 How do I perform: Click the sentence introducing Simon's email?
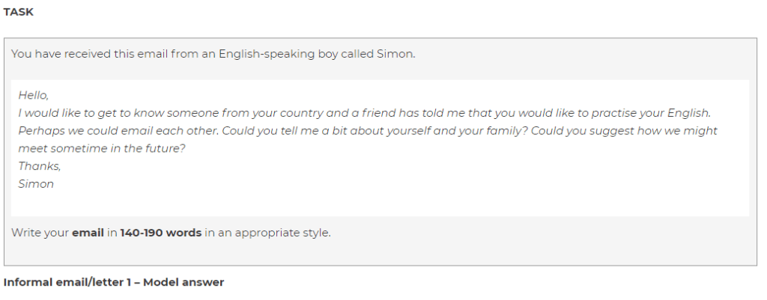213,54
